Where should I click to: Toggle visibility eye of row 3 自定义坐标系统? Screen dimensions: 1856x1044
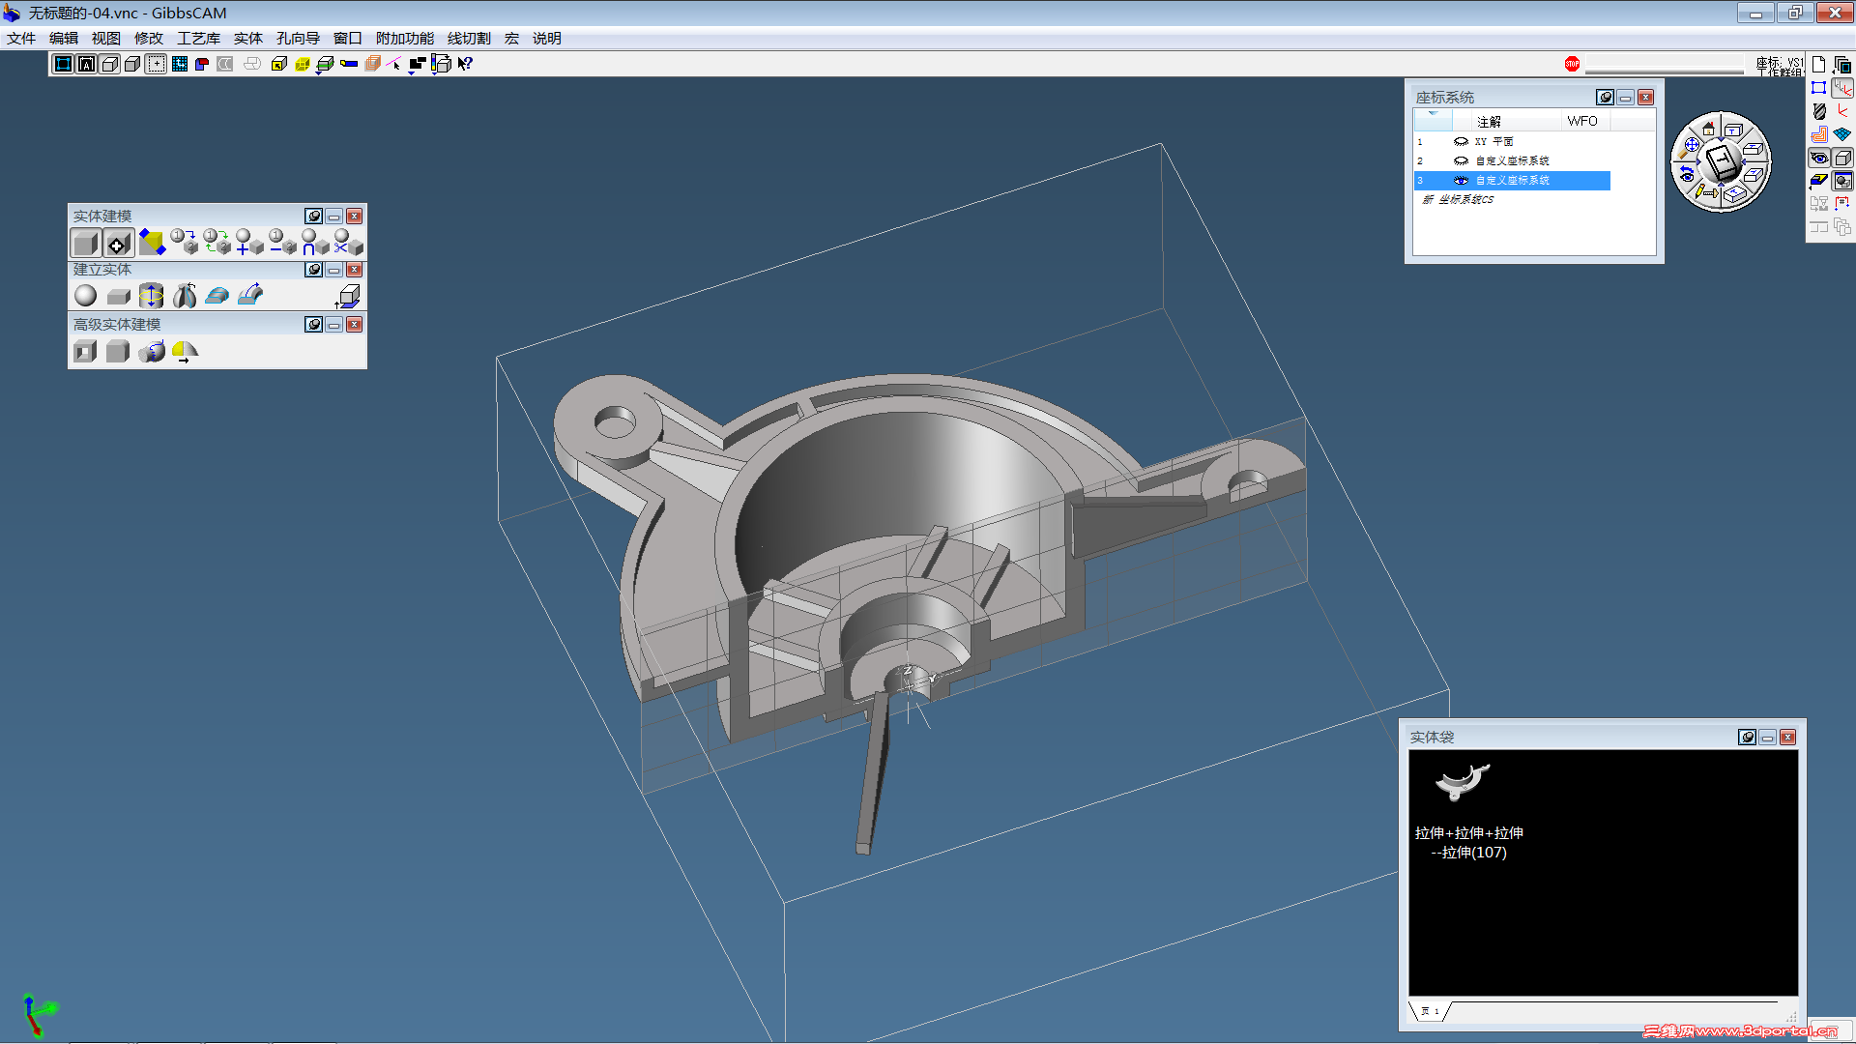tap(1461, 181)
